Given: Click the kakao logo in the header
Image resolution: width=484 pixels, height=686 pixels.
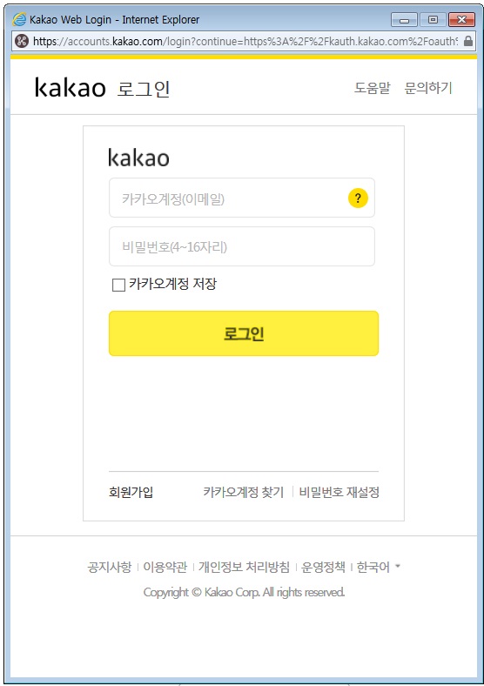Looking at the screenshot, I should click(70, 88).
